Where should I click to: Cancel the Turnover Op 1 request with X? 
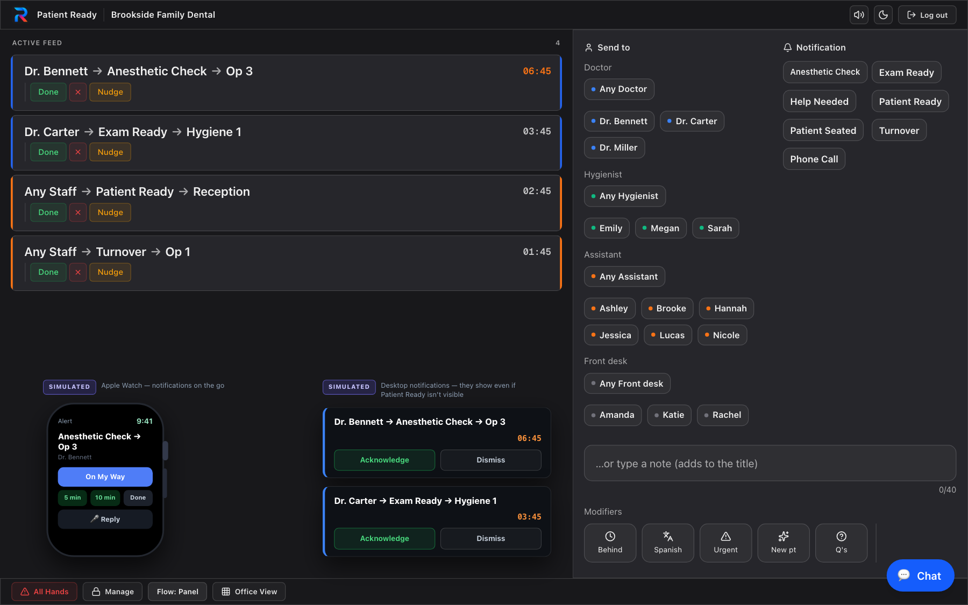pos(78,272)
